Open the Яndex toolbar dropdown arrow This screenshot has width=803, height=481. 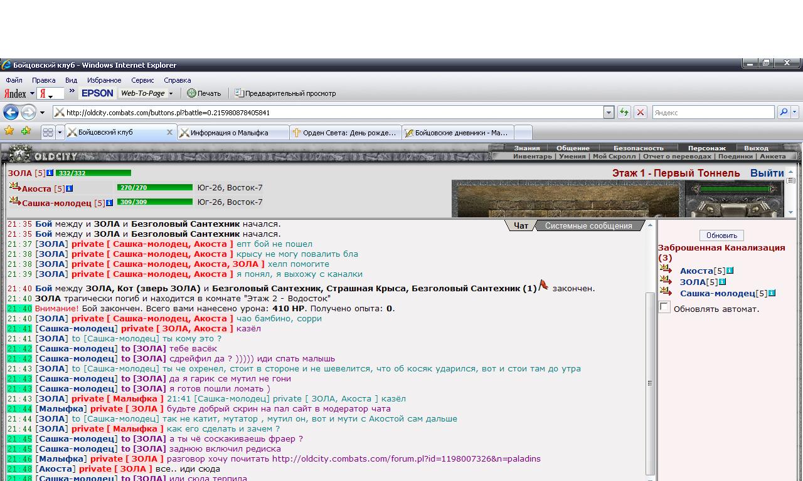[32, 93]
